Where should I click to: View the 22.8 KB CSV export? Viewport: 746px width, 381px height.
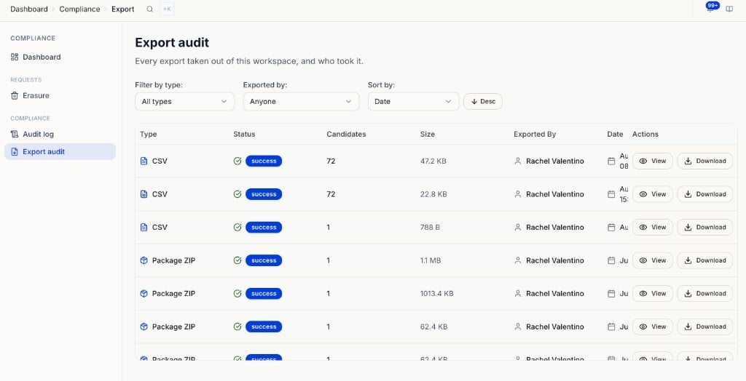pyautogui.click(x=652, y=194)
